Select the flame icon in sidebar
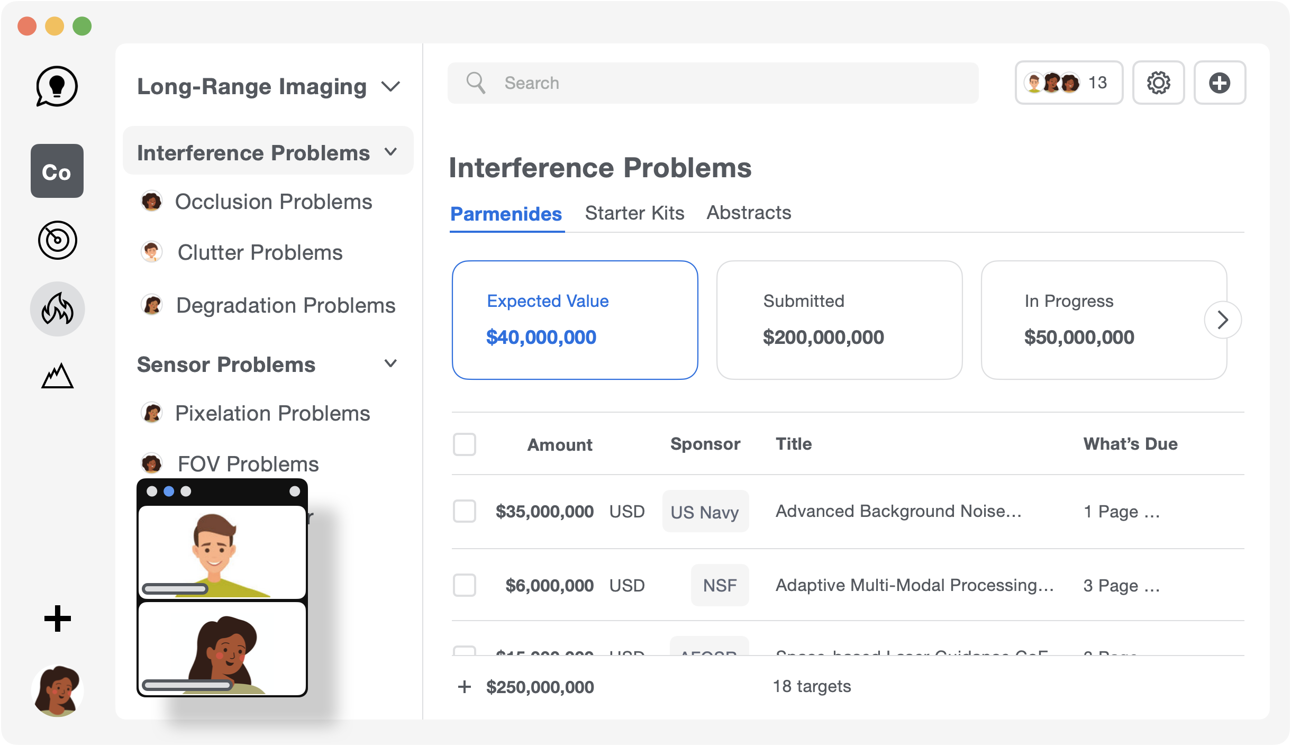Viewport: 1291px width, 746px height. 57,309
